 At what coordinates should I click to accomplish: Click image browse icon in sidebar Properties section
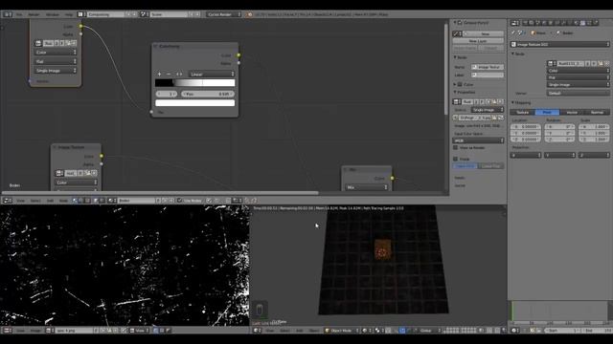pyautogui.click(x=457, y=102)
